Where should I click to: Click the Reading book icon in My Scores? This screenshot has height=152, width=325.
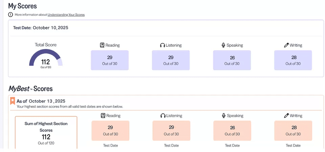point(102,45)
